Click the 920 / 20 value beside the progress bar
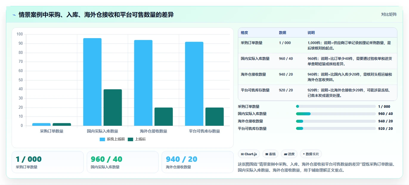This screenshot has width=409, height=185. pos(385,129)
